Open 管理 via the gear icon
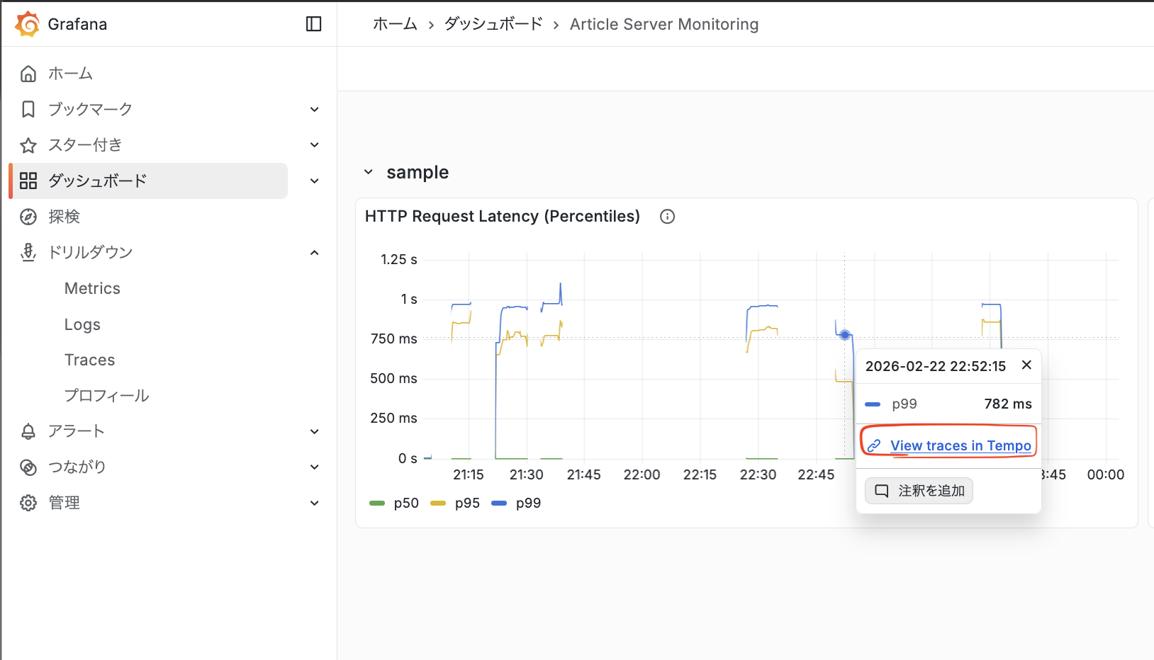Image resolution: width=1154 pixels, height=660 pixels. (x=28, y=502)
